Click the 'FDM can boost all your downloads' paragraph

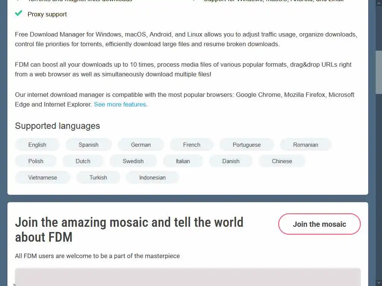point(183,69)
